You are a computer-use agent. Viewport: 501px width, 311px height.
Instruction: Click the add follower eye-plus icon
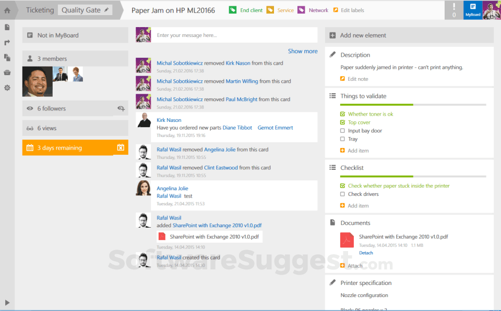pyautogui.click(x=121, y=108)
